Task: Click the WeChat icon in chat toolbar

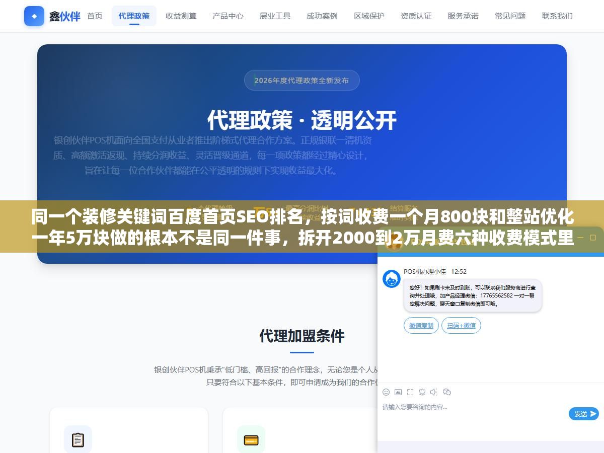Action: 447,392
